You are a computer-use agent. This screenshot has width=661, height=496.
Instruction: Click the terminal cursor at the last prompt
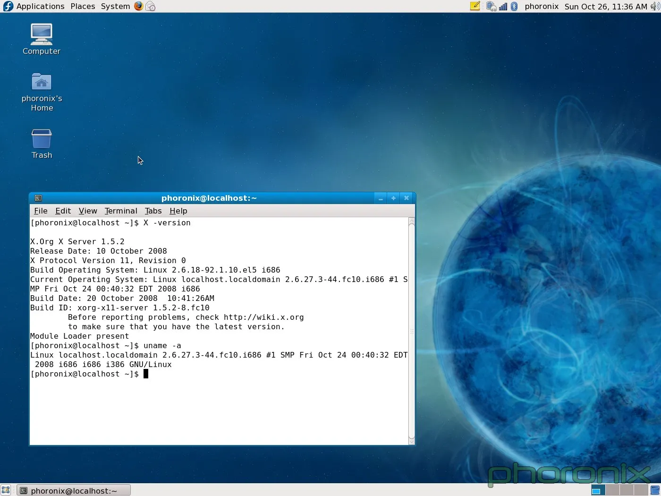(146, 374)
